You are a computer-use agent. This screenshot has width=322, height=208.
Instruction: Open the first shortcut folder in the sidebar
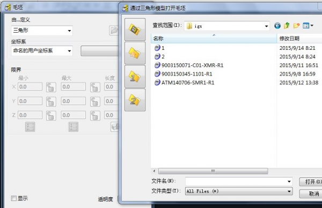tap(135, 29)
